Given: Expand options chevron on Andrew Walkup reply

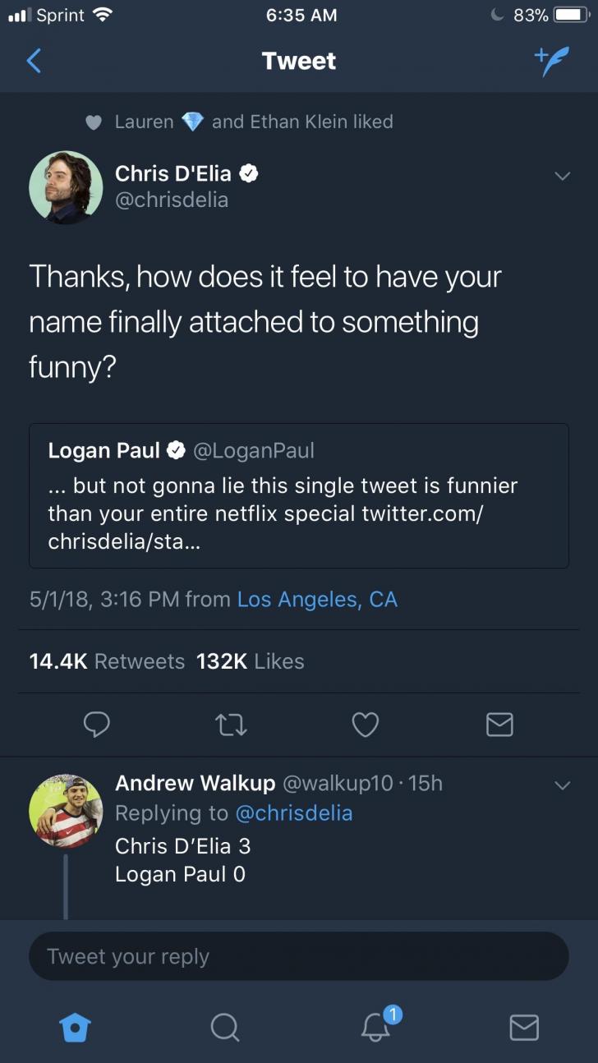Looking at the screenshot, I should click(x=562, y=785).
